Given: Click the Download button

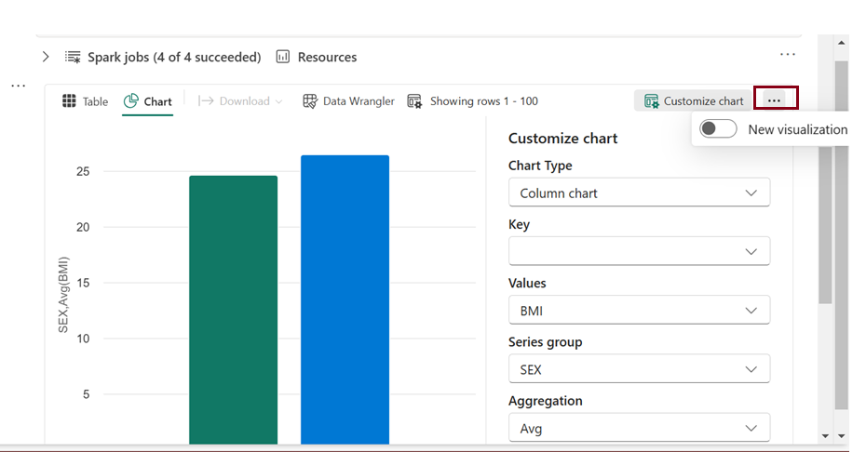Looking at the screenshot, I should (x=240, y=101).
